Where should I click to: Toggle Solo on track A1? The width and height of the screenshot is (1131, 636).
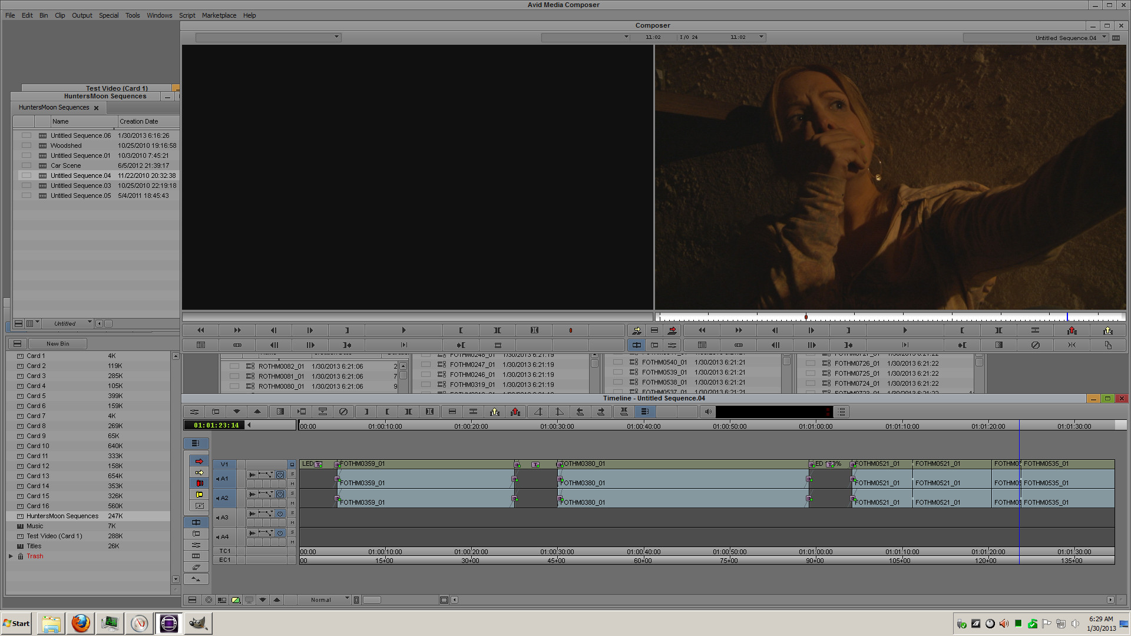click(292, 475)
